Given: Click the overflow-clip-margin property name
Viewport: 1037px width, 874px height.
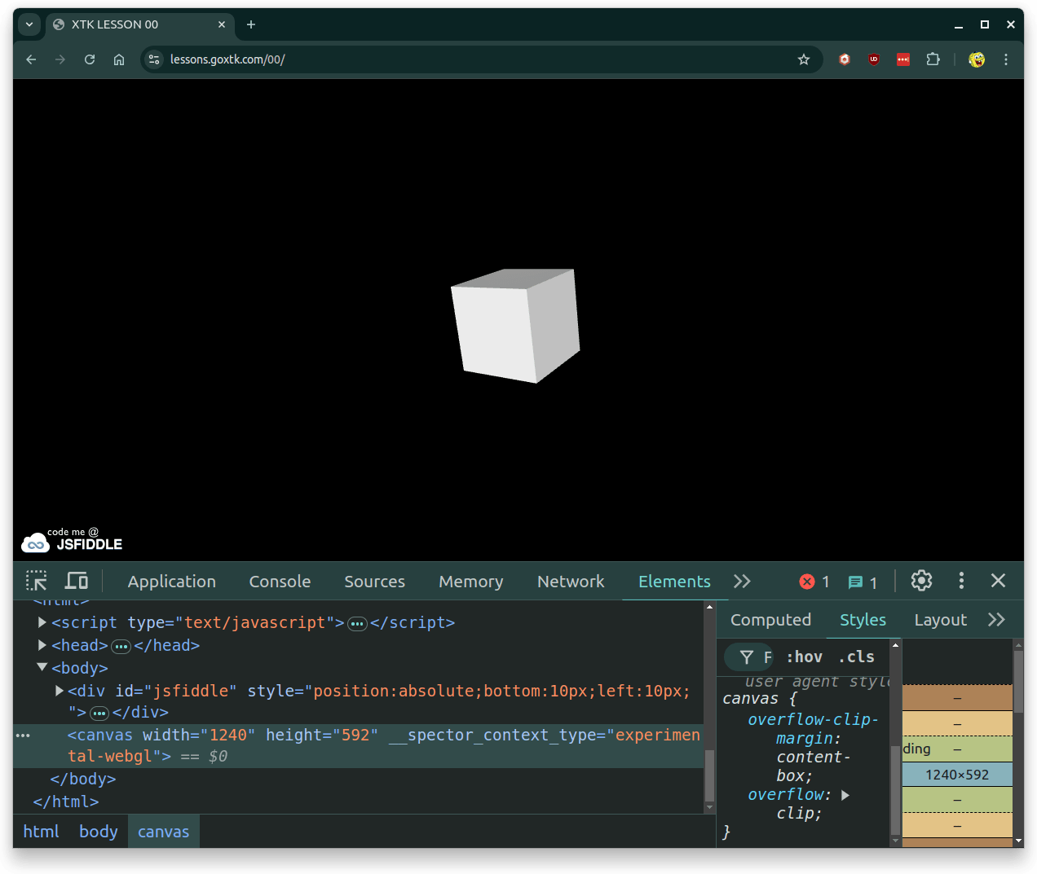Looking at the screenshot, I should (x=812, y=729).
